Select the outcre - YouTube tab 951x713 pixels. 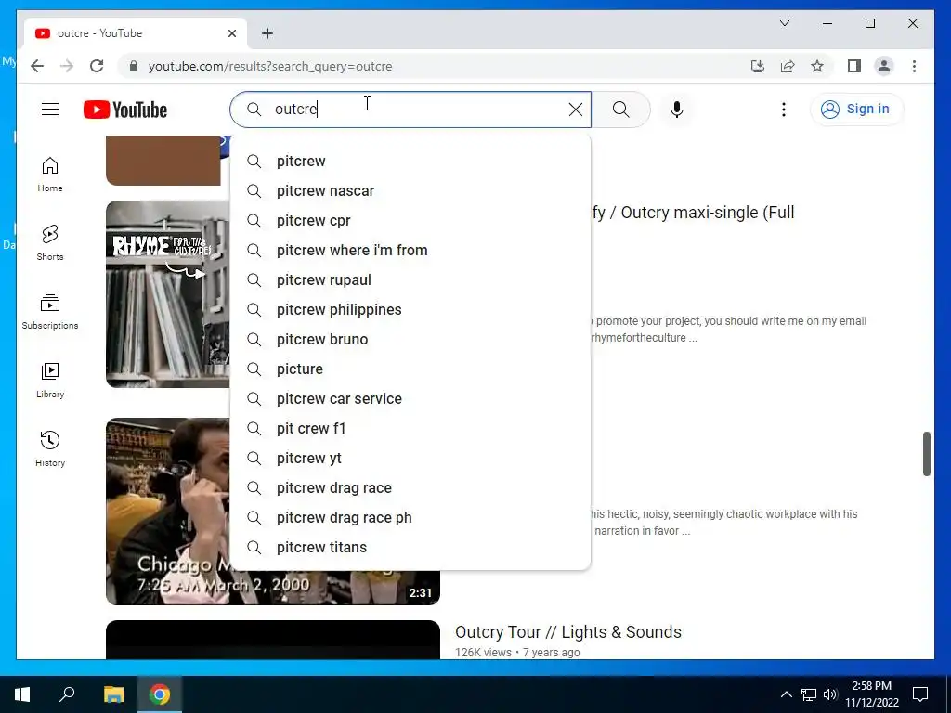coord(136,33)
